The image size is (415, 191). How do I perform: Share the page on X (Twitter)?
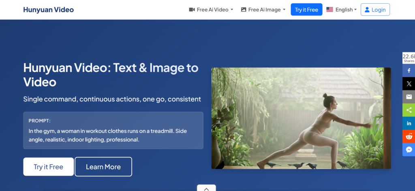point(409,84)
